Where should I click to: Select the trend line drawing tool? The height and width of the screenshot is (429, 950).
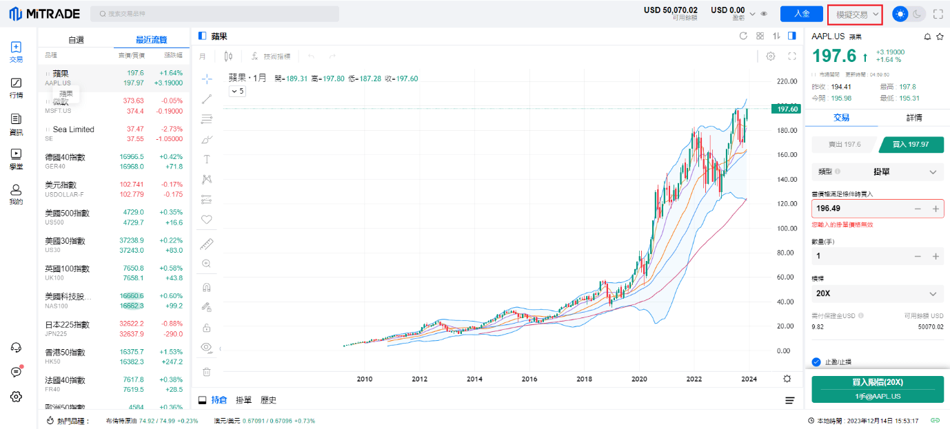click(206, 99)
